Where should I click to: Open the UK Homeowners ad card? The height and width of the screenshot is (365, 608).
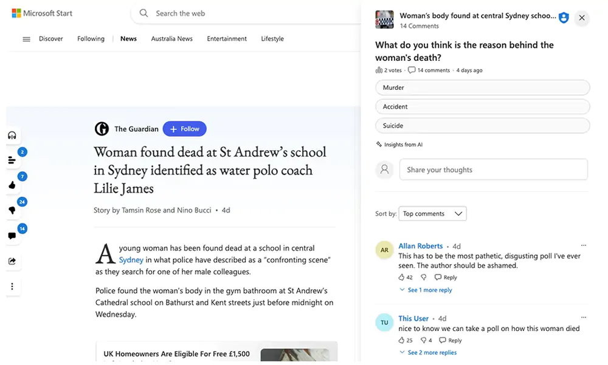217,352
